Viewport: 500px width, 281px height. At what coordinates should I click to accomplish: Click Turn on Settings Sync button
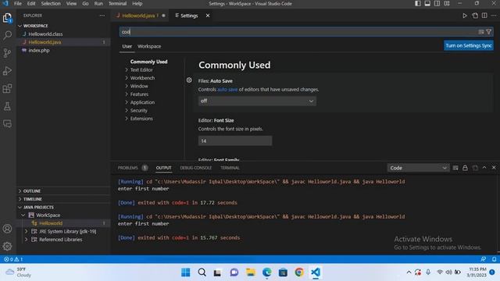pos(469,45)
